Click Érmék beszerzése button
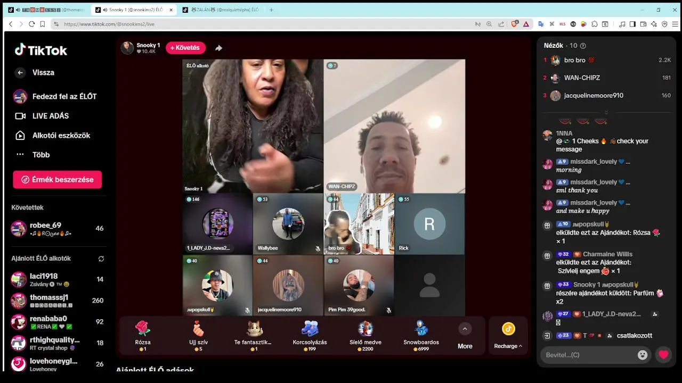682x383 pixels. coord(58,180)
